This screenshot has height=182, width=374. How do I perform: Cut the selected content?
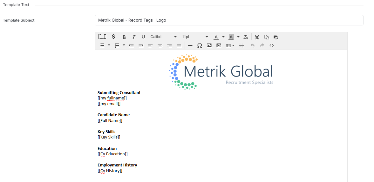[257, 37]
